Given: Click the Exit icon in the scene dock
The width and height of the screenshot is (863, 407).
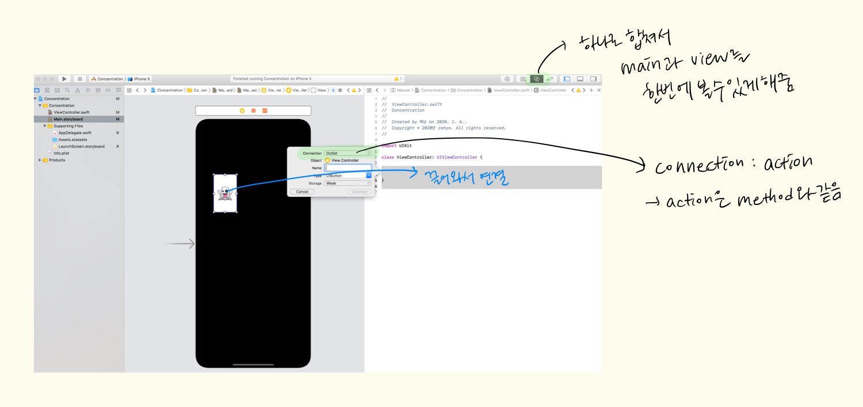Looking at the screenshot, I should pos(265,110).
